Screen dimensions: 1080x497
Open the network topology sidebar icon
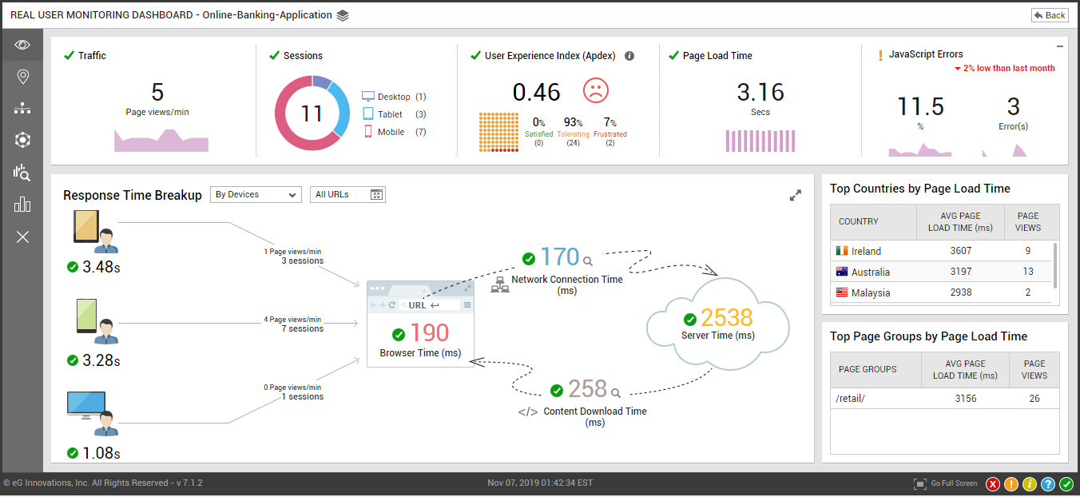(x=22, y=109)
